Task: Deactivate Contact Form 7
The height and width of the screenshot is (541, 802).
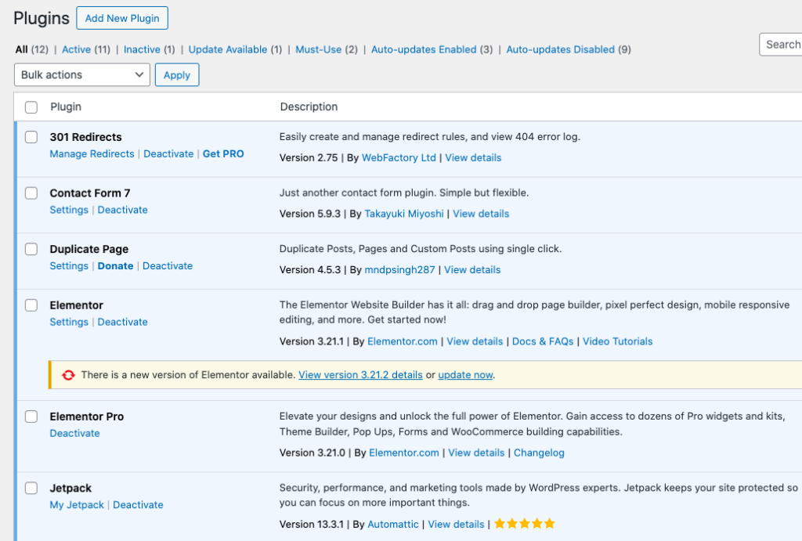Action: 123,210
